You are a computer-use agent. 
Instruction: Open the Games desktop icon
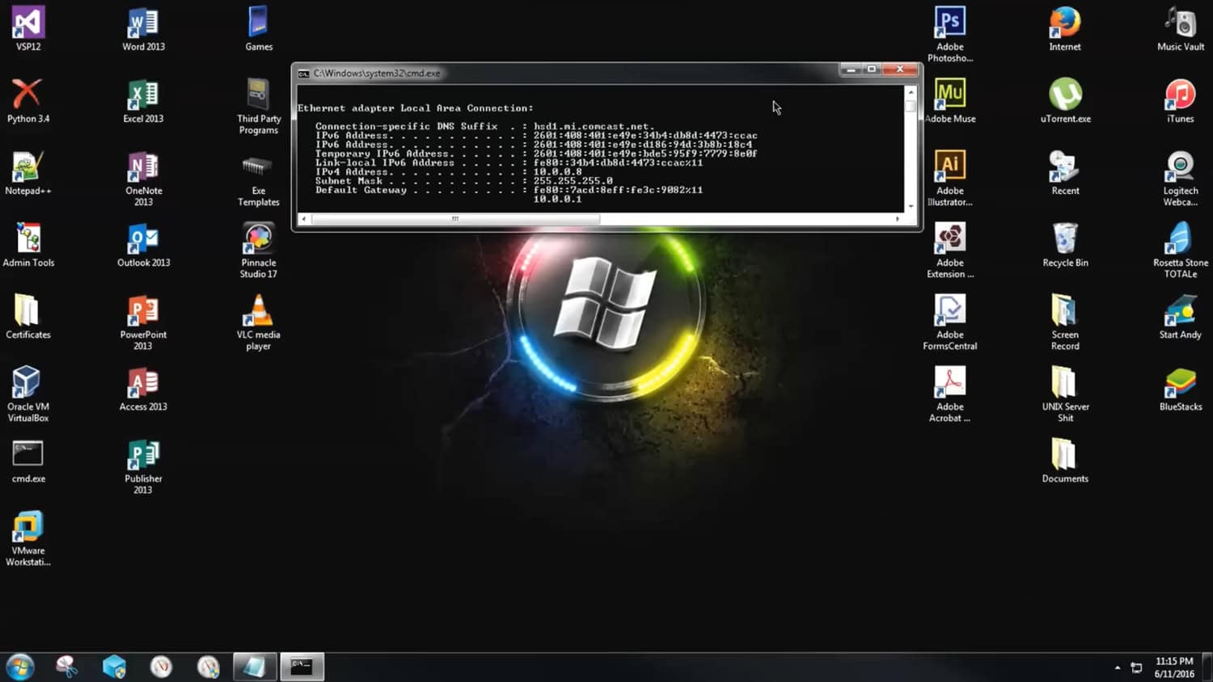click(259, 29)
